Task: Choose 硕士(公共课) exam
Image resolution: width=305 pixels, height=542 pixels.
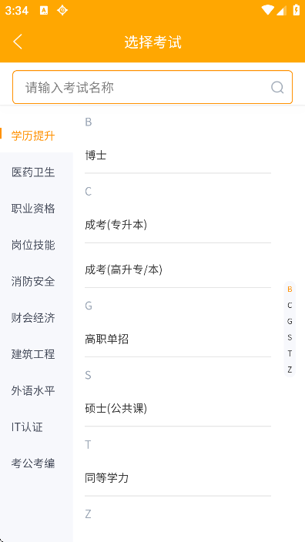Action: click(x=178, y=409)
